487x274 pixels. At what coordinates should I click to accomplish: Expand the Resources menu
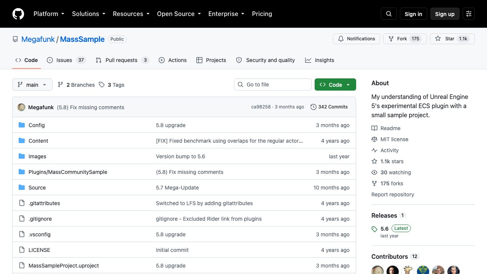[x=131, y=14]
